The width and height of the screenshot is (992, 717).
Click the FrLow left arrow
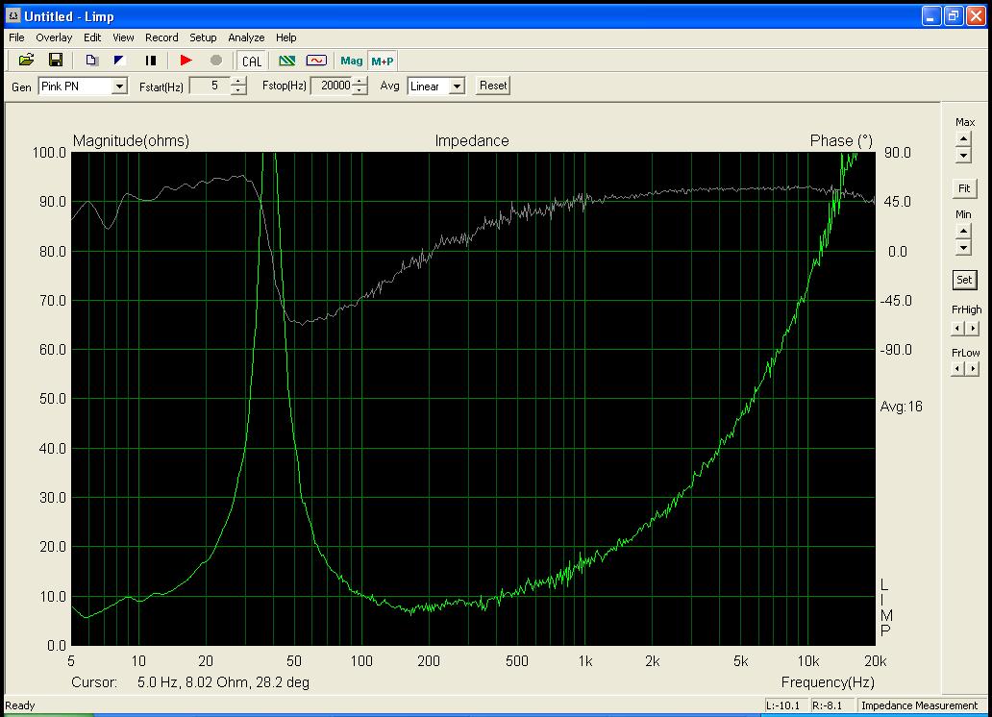[x=957, y=368]
